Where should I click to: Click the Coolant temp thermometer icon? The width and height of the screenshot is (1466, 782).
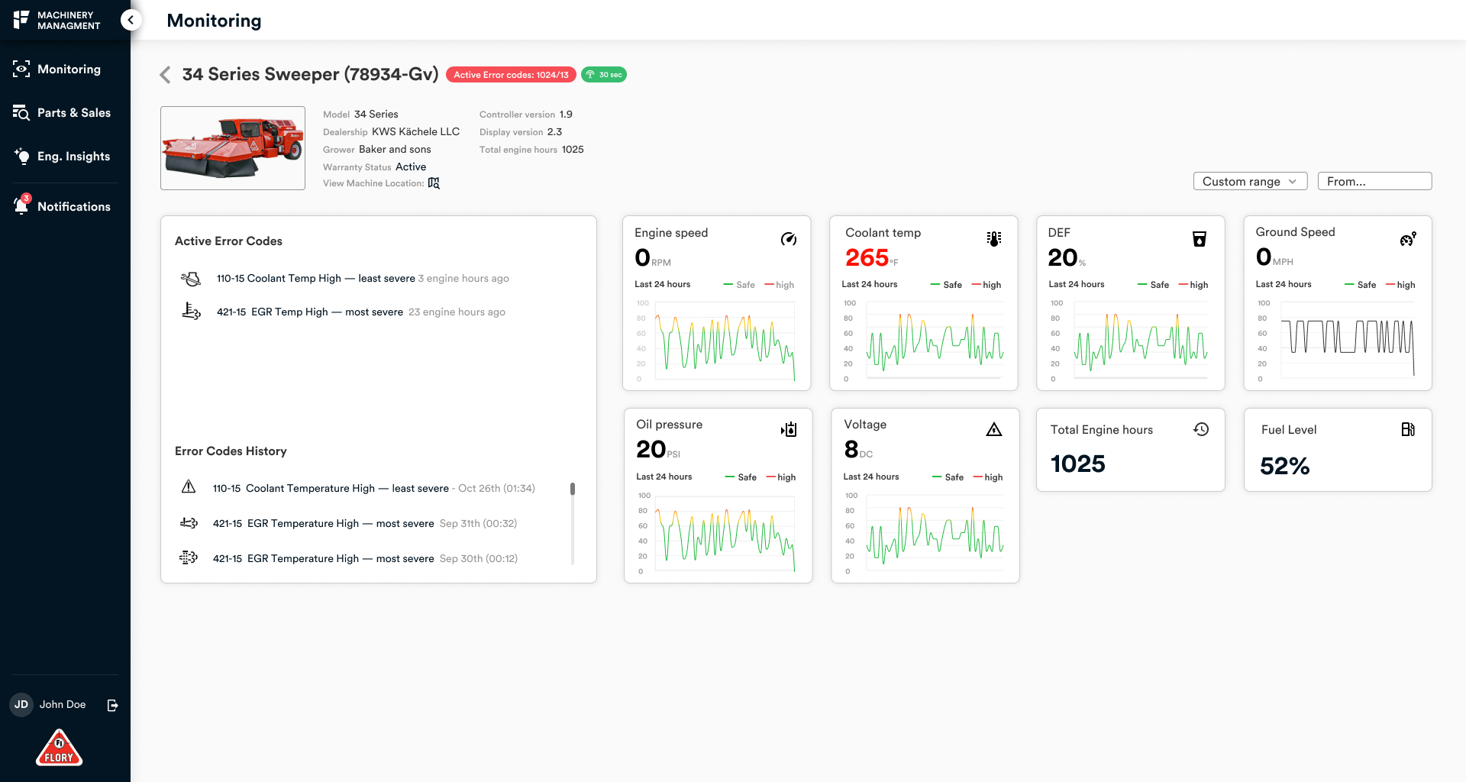(x=993, y=239)
